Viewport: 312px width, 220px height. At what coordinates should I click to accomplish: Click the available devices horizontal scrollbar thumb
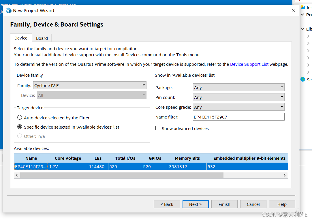click(x=121, y=175)
